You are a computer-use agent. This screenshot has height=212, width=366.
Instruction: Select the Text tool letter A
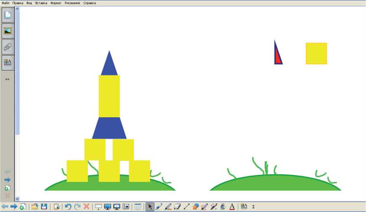(x=232, y=207)
